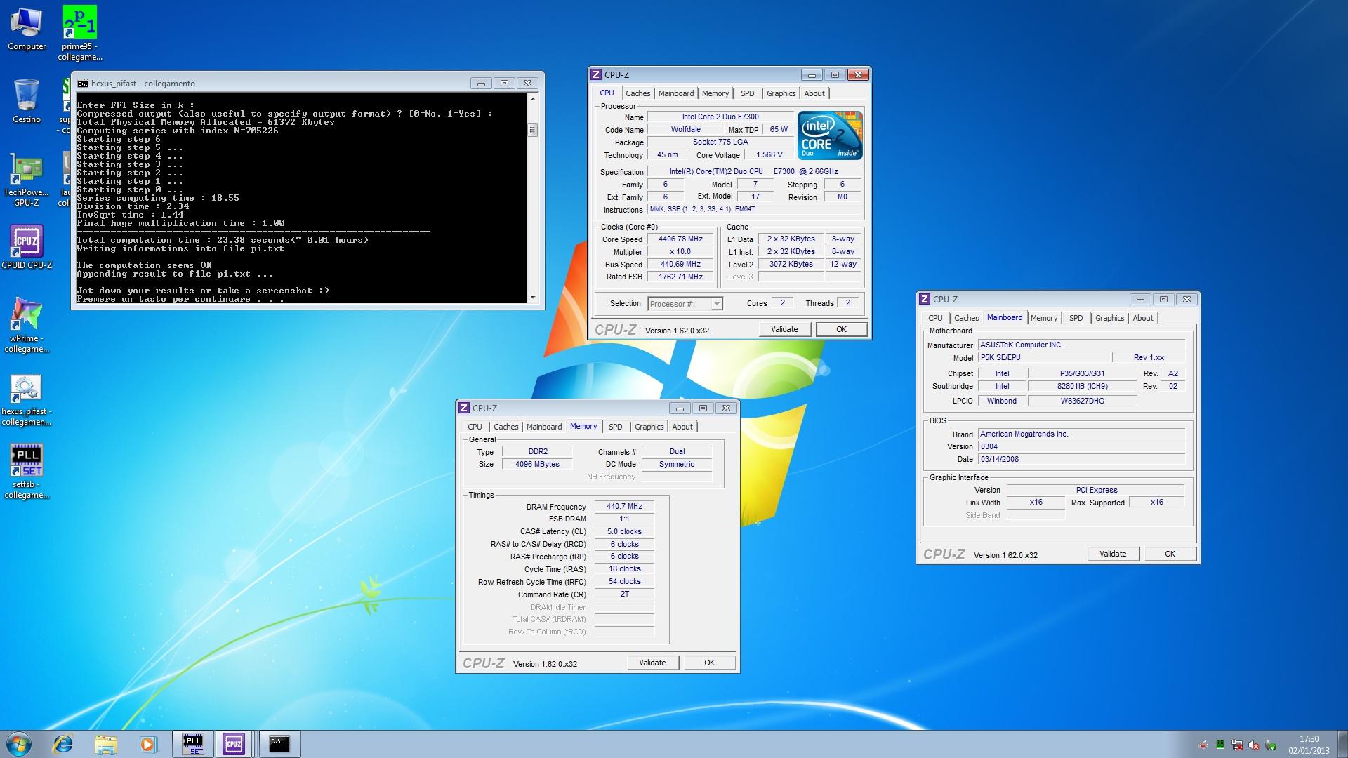Click the CPU-Z logo icon in Memory window title bar
Screen dimensions: 1348x758
point(464,408)
